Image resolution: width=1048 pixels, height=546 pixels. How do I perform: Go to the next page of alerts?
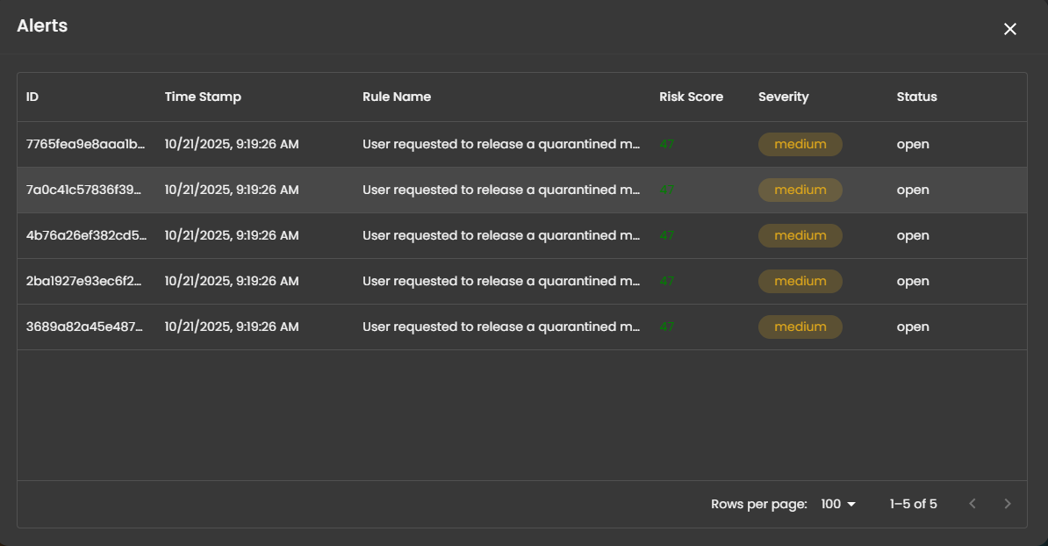(x=1008, y=504)
